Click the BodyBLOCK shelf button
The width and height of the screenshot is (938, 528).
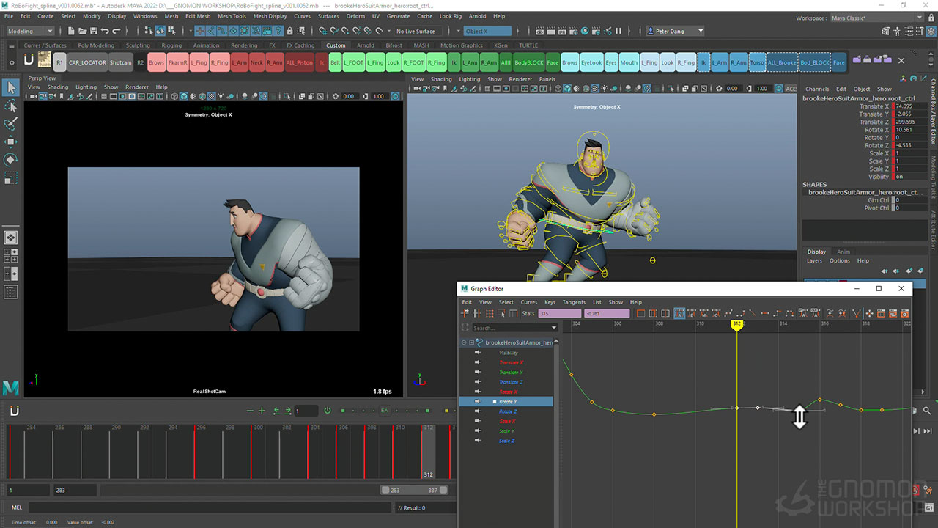pyautogui.click(x=529, y=62)
